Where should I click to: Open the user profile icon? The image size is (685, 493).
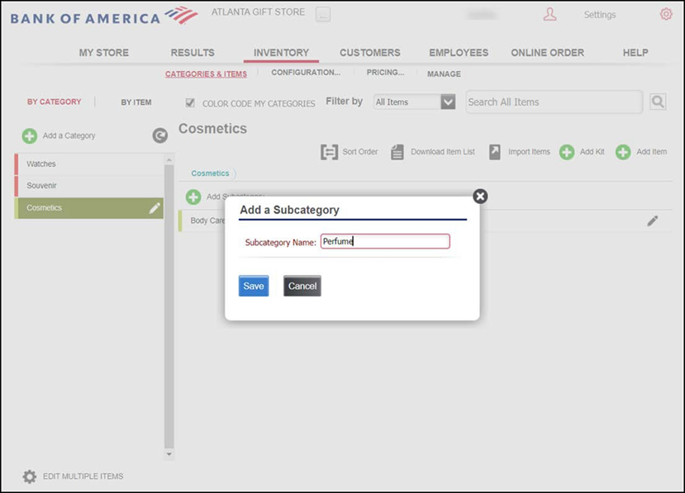click(x=550, y=14)
